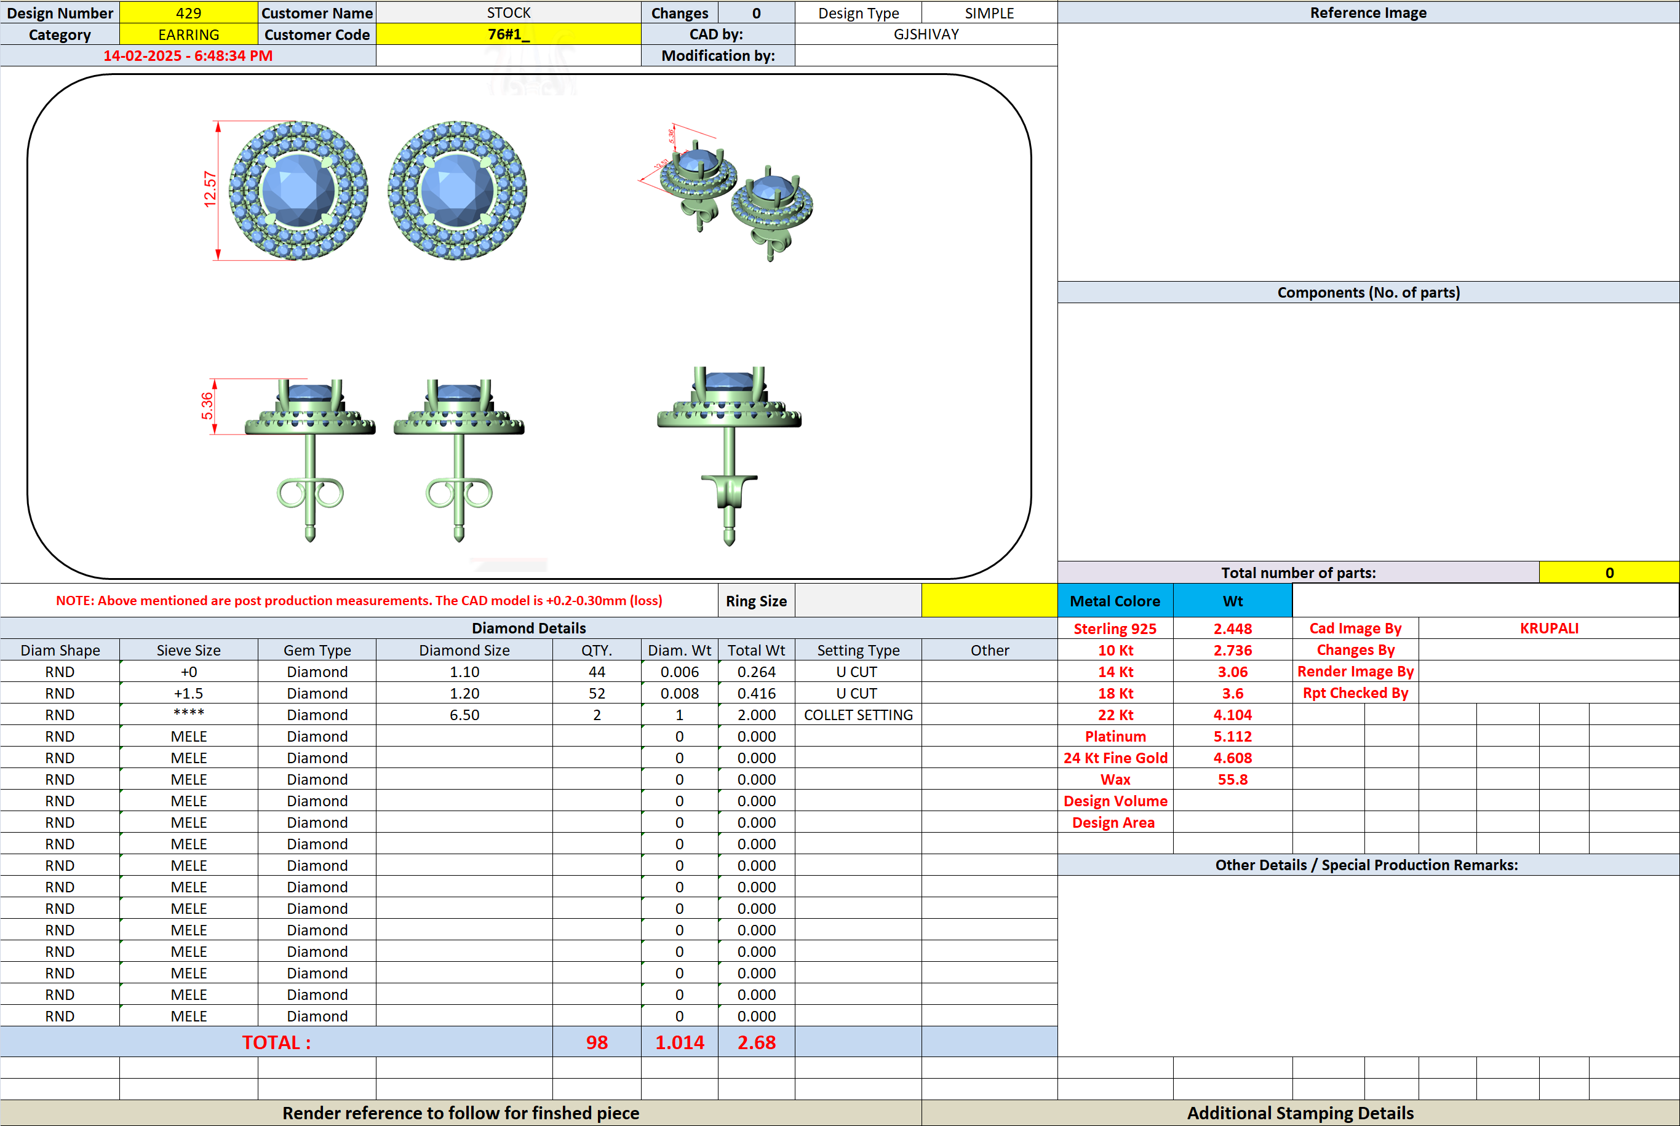
Task: Select the Design Number value 429
Action: [188, 13]
